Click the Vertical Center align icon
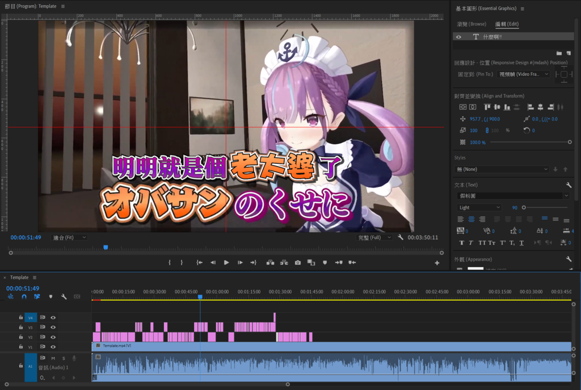 497,107
